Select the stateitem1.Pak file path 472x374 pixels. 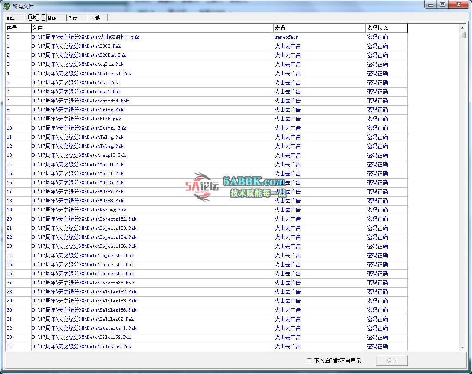tap(84, 328)
